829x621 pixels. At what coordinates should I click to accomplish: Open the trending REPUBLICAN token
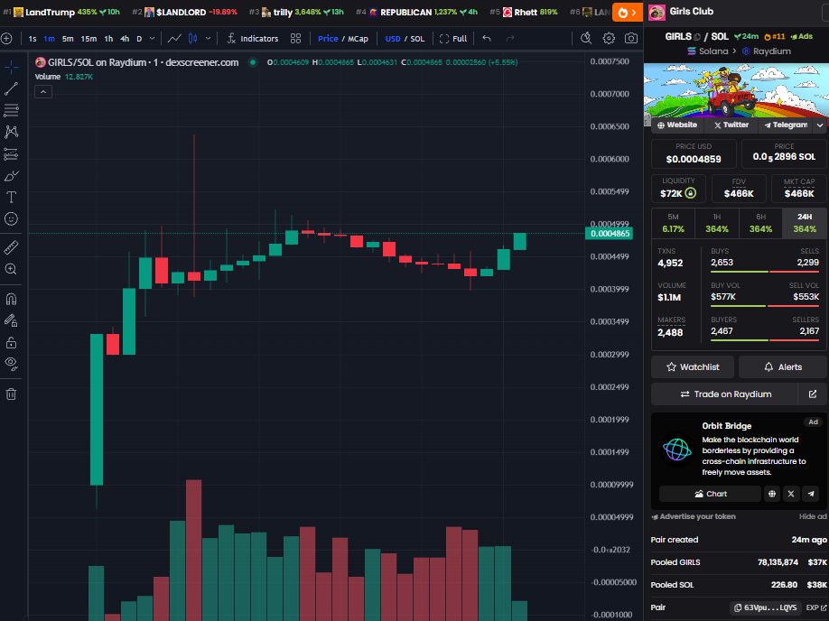coord(417,12)
